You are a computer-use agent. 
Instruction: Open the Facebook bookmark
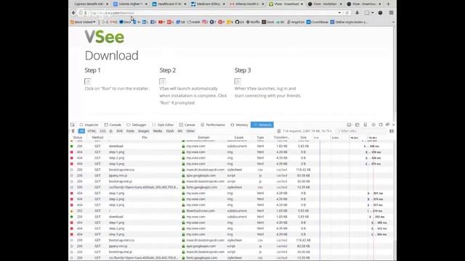(x=153, y=22)
